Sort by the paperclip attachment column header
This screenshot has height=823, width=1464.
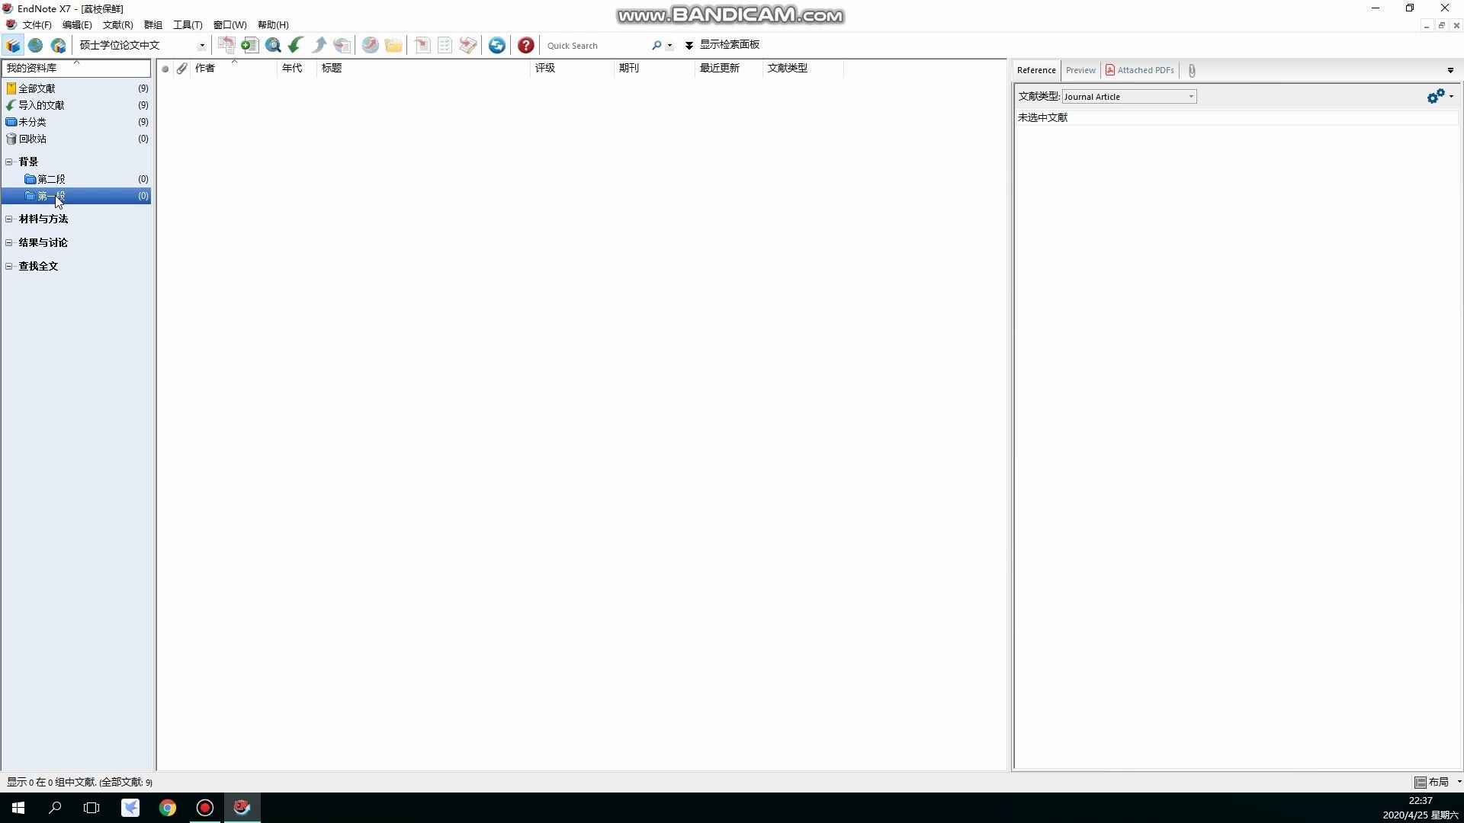pyautogui.click(x=181, y=69)
